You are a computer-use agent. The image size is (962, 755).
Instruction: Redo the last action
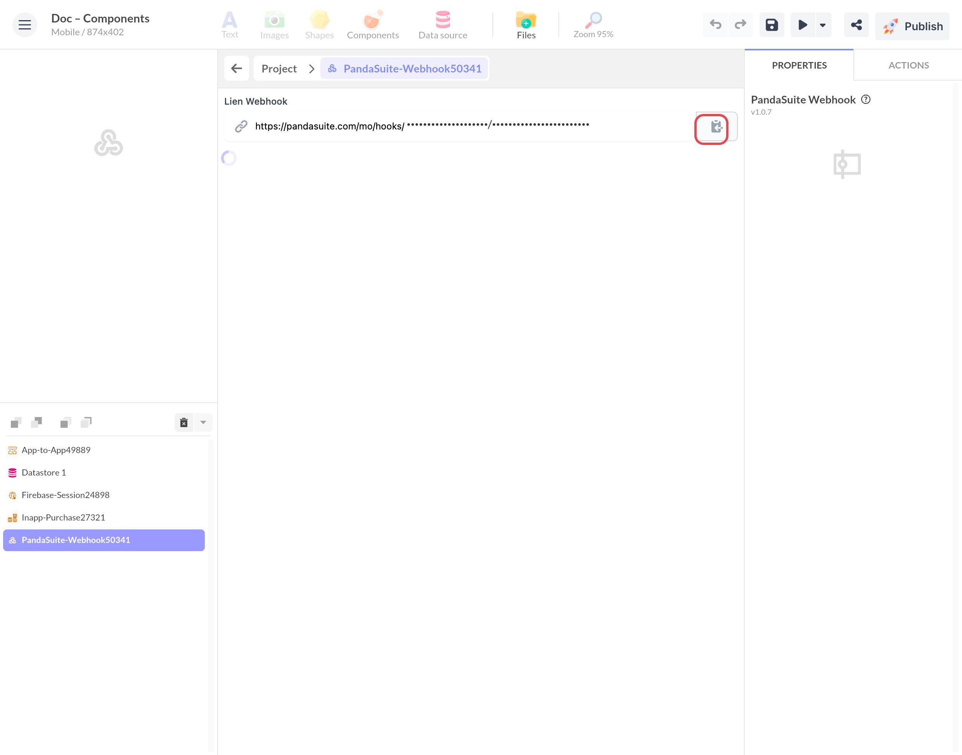coord(741,25)
